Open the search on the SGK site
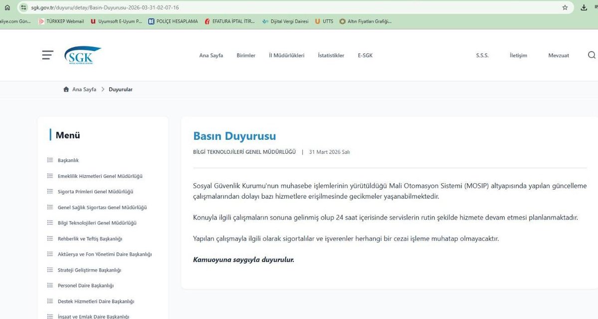The image size is (598, 319). [592, 55]
